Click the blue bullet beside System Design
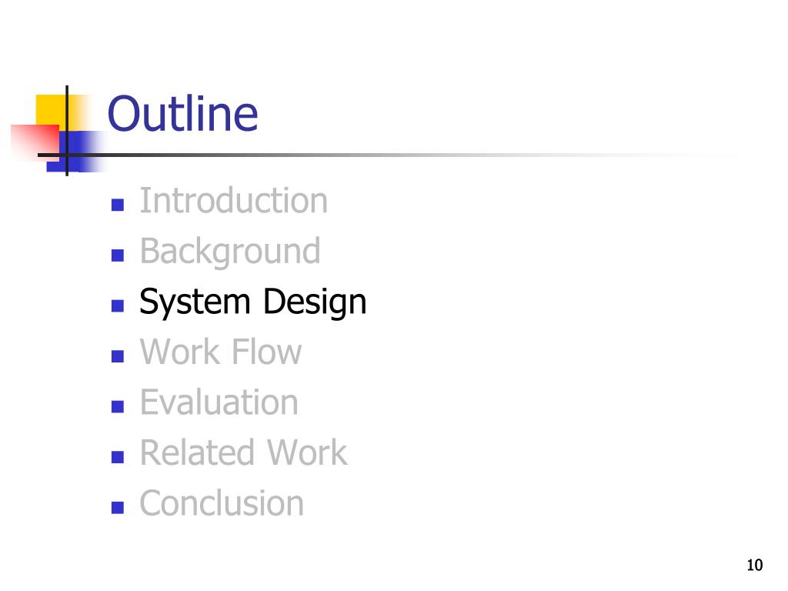The height and width of the screenshot is (591, 788). click(118, 306)
